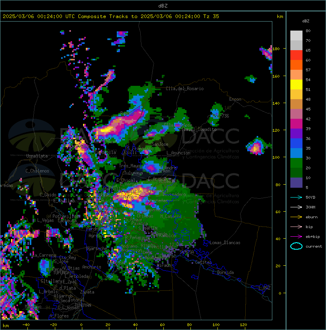Click the 'L_PAZ' map label
The image size is (326, 330).
pyautogui.click(x=264, y=288)
